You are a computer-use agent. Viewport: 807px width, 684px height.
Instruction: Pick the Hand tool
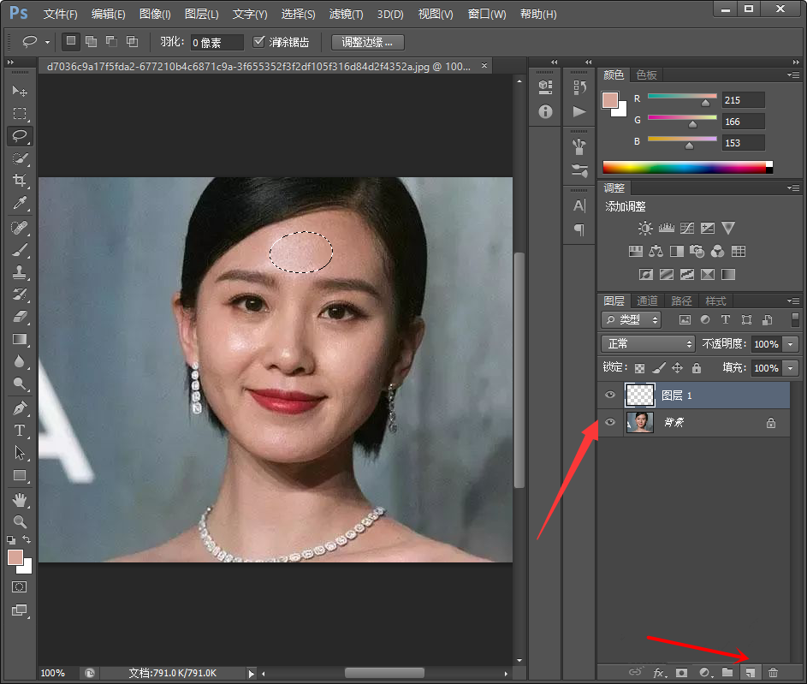20,499
